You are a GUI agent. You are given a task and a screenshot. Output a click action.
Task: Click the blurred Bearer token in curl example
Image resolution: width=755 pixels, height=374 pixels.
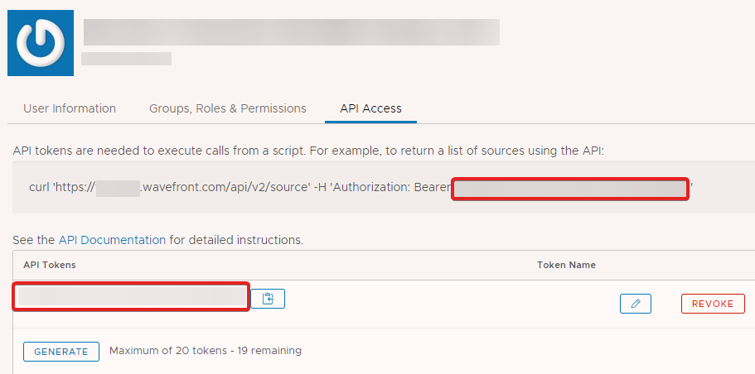(570, 189)
